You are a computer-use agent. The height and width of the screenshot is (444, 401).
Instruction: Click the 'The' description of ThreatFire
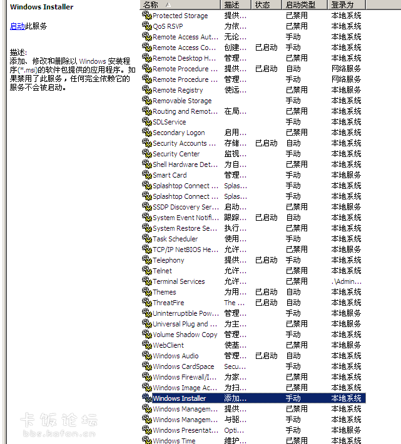(235, 303)
